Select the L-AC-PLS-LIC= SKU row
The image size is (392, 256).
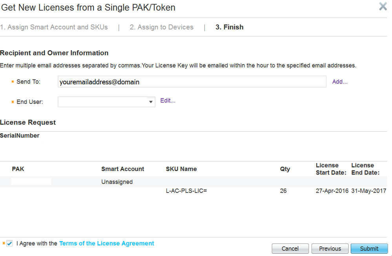point(186,191)
